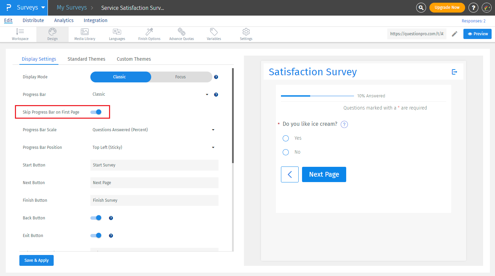Screen dimensions: 495x276
Task: Open the Variables panel
Action: [214, 34]
